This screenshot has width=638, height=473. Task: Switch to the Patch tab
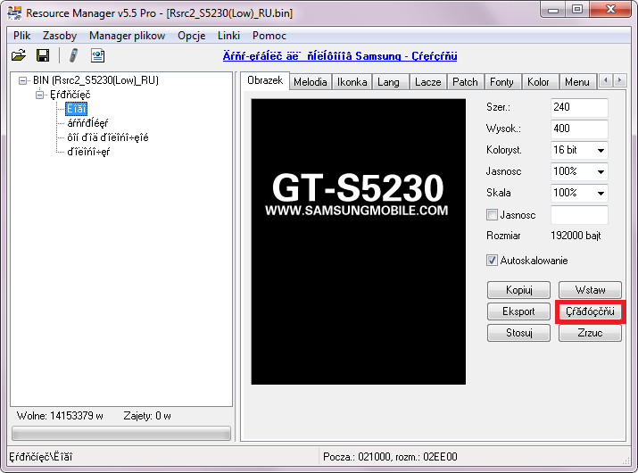coord(465,82)
